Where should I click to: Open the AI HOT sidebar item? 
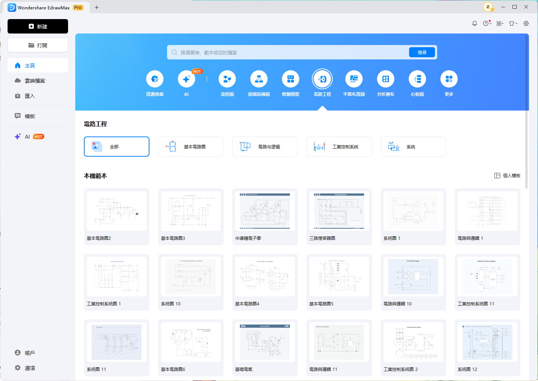click(38, 136)
